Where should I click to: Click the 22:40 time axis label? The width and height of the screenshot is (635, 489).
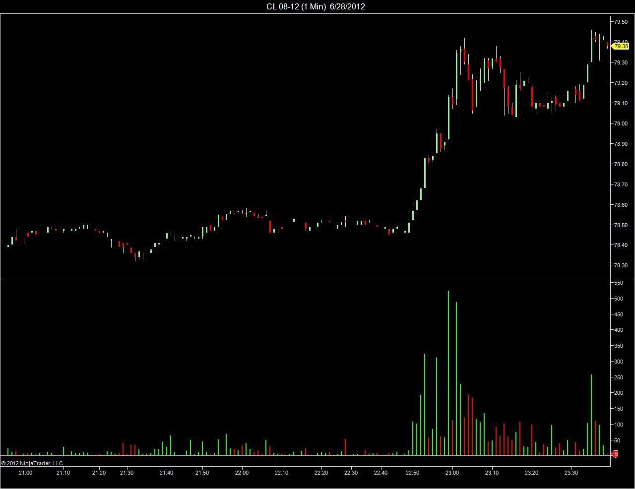click(381, 473)
